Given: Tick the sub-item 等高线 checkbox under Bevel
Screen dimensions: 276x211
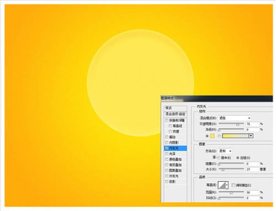Looking at the screenshot, I should (170, 126).
